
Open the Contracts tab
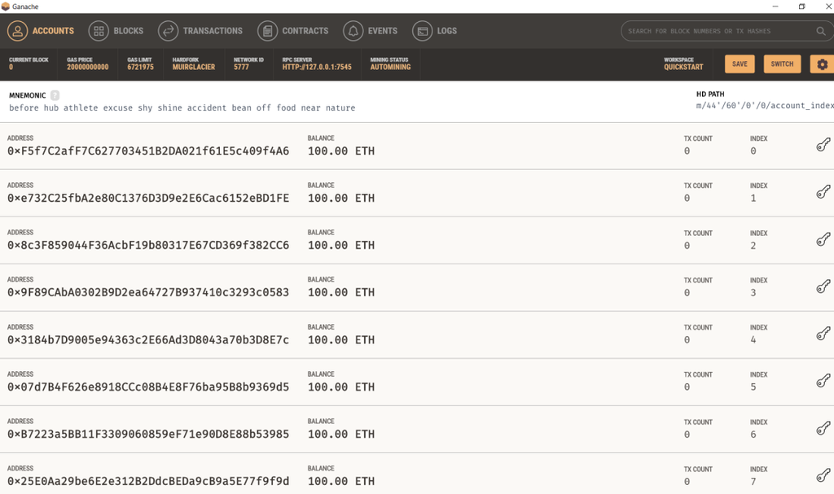point(293,31)
